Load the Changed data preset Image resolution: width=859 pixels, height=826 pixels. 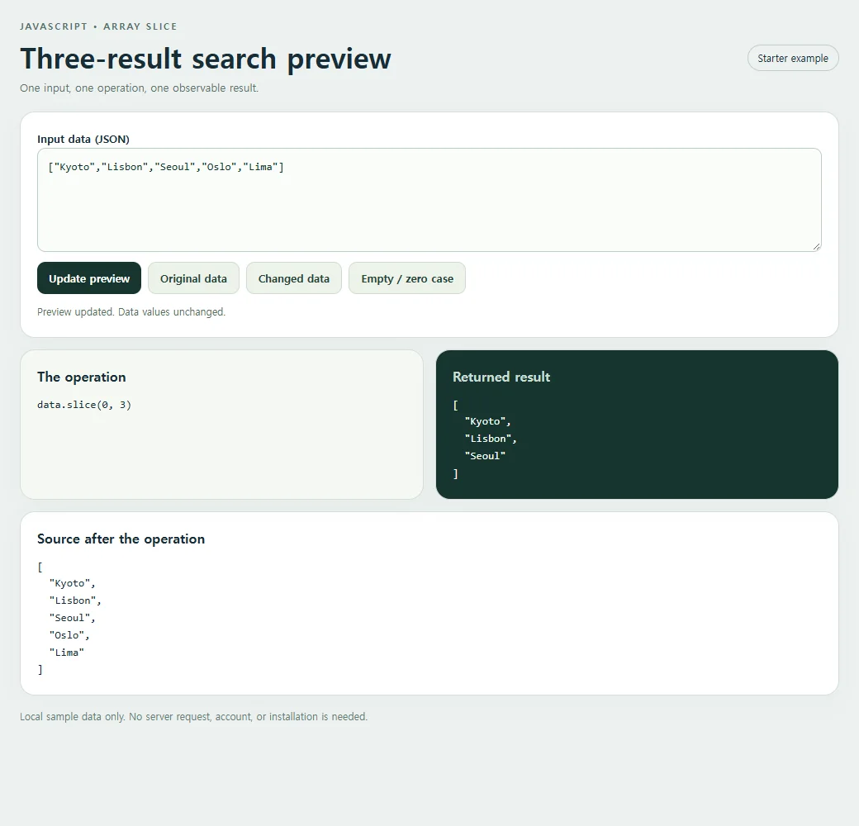pyautogui.click(x=294, y=278)
